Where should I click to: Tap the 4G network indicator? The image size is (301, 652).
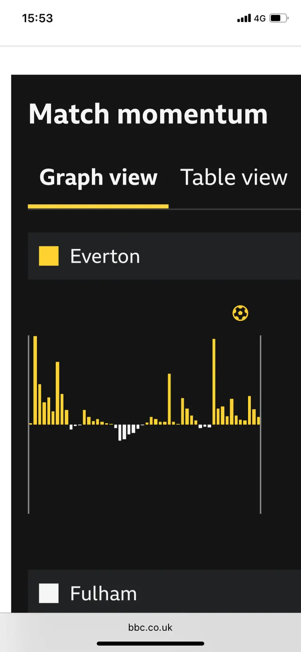click(x=260, y=18)
